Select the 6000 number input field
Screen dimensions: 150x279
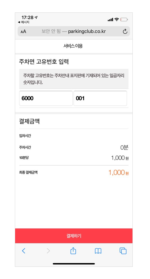[x=46, y=98]
